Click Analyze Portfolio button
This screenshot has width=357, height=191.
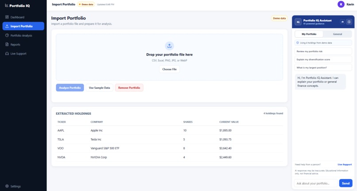(x=70, y=88)
